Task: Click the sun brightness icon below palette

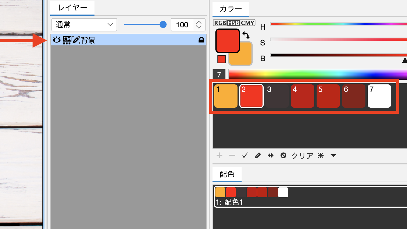Action: (x=321, y=156)
